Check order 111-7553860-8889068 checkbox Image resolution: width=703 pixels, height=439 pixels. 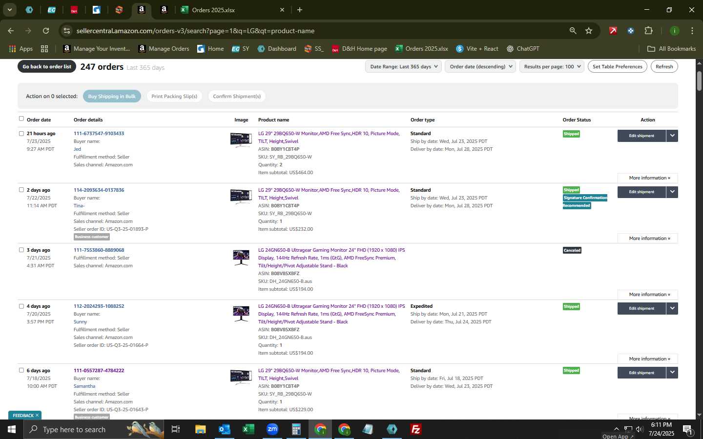pos(21,250)
